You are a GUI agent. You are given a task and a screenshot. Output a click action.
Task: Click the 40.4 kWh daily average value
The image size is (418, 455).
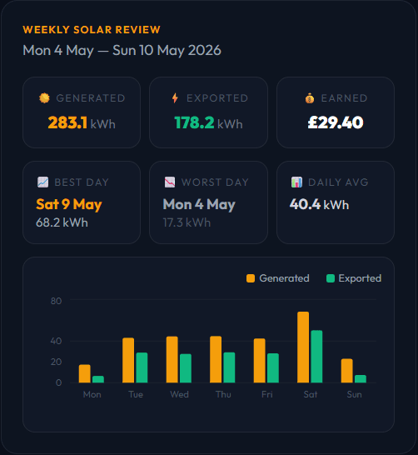[319, 204]
